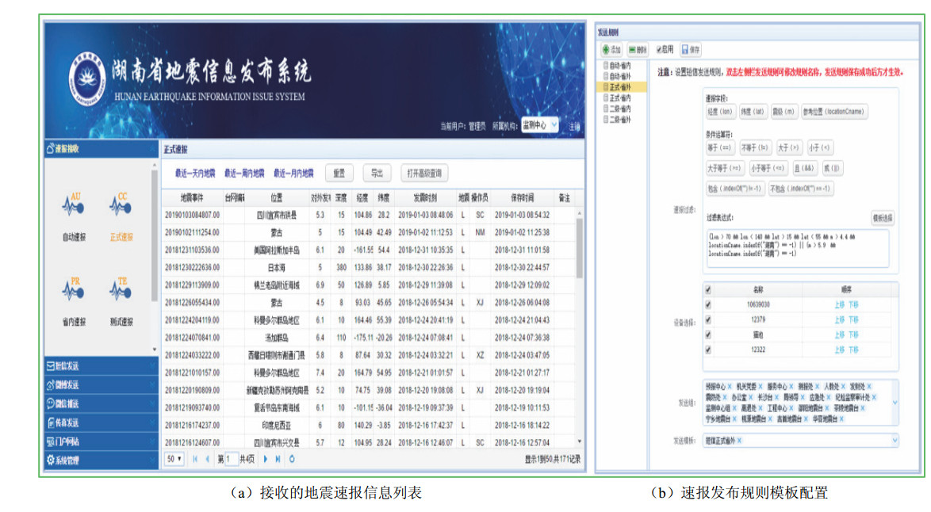Select rule 二级-省内 in rule list

(x=620, y=109)
